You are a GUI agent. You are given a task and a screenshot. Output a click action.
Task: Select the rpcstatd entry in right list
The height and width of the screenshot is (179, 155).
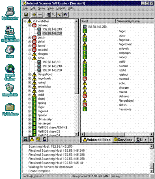tap(124, 79)
